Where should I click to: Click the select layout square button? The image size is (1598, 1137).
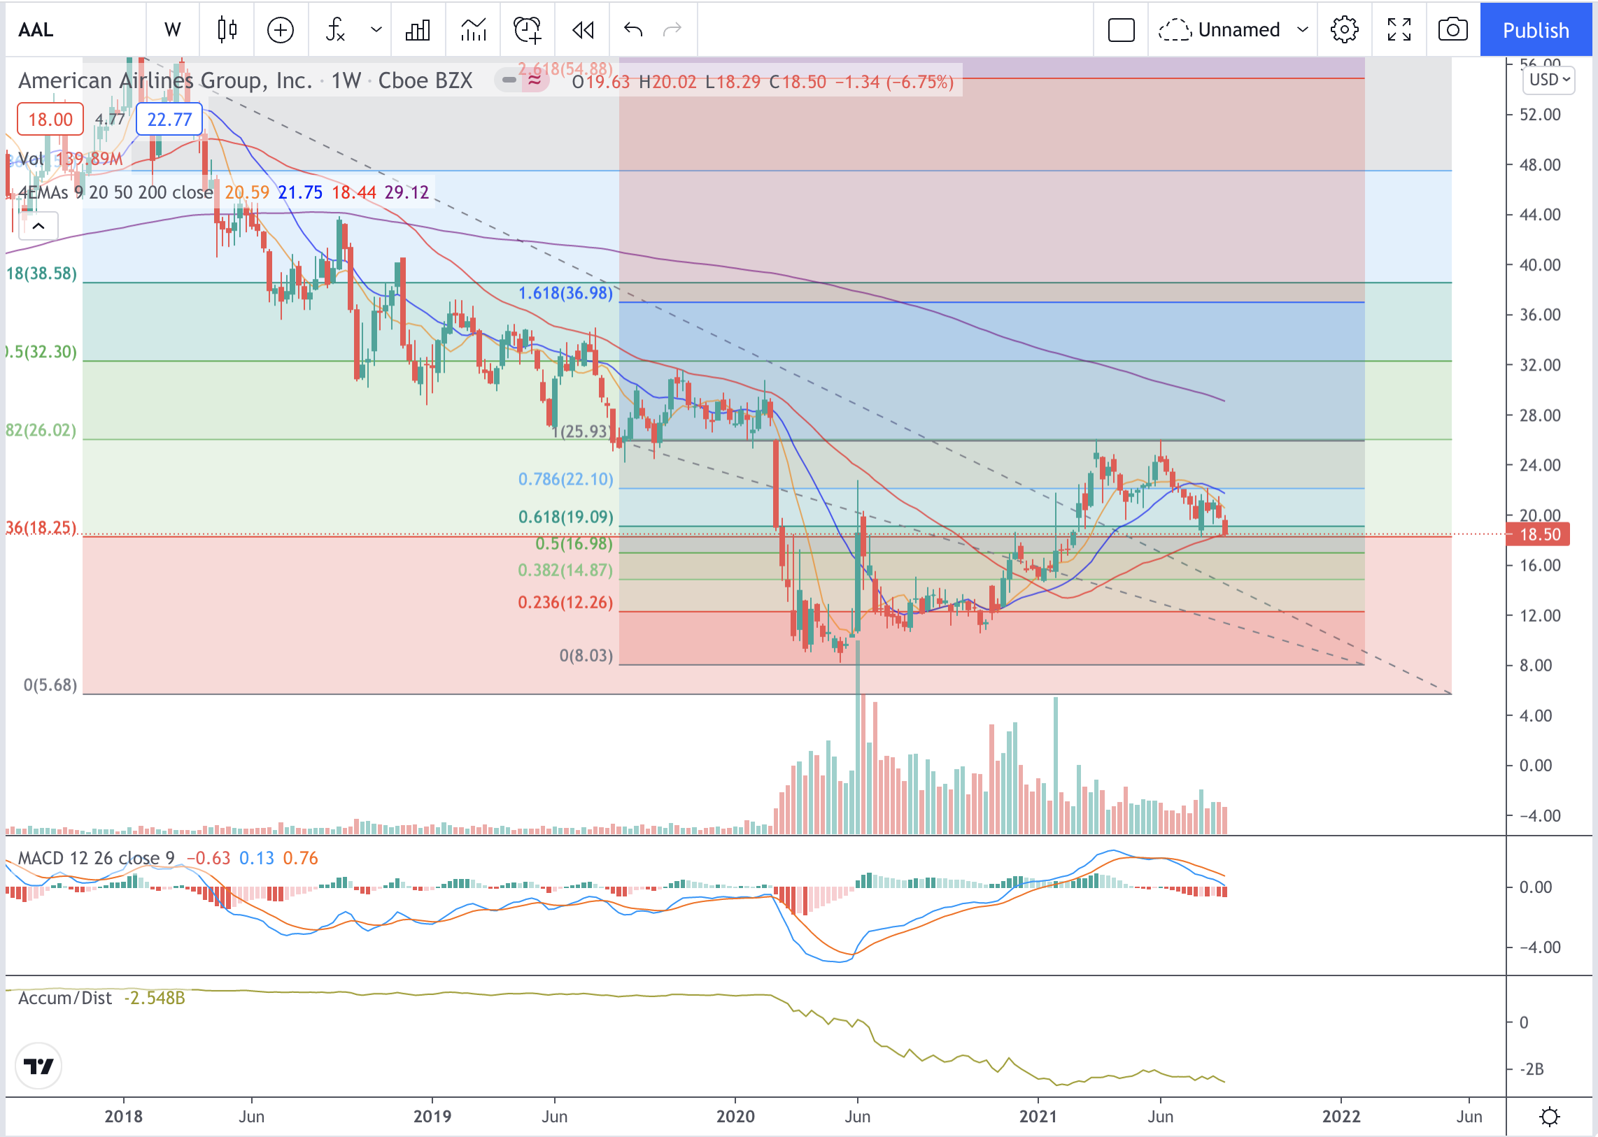click(x=1121, y=29)
